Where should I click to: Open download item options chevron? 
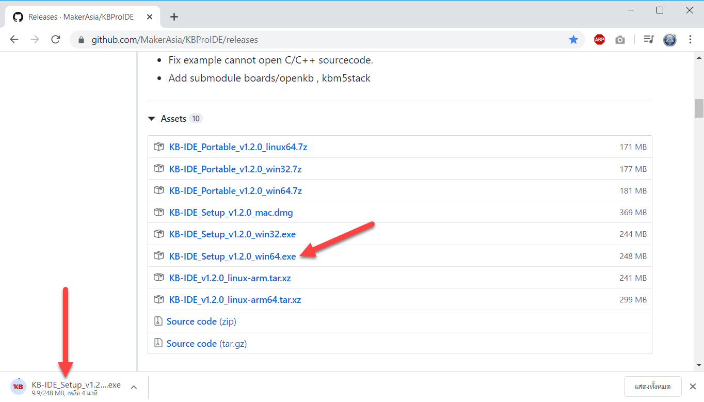click(x=133, y=387)
